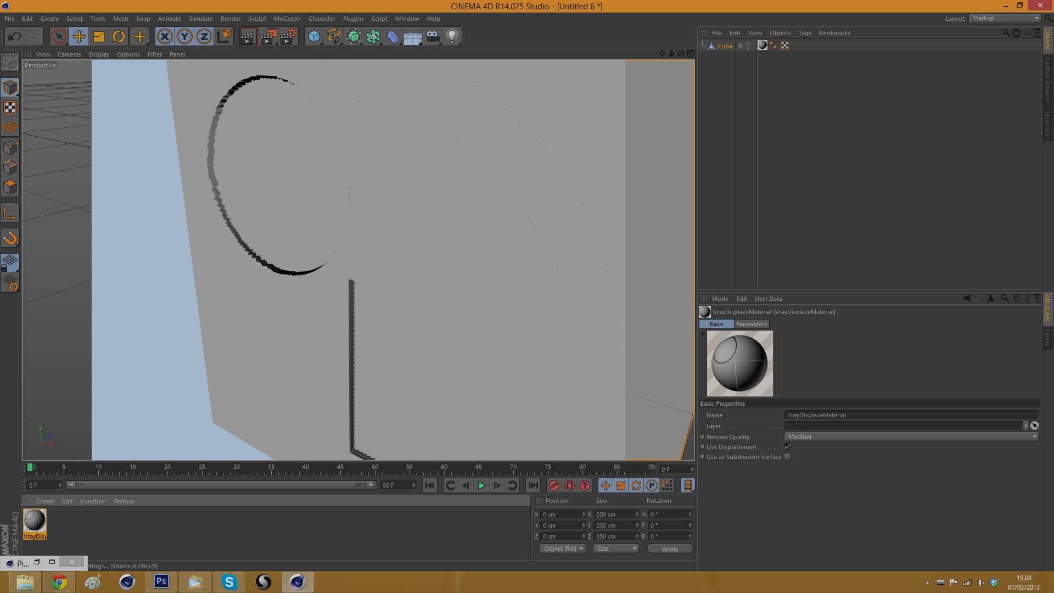Viewport: 1054px width, 593px height.
Task: Open Object (Rel) coordinate dropdown
Action: coord(563,549)
